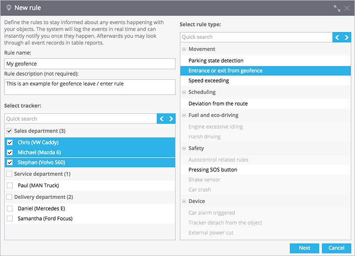Click the Next button
Viewport: 355px width, 256px height.
pyautogui.click(x=304, y=248)
